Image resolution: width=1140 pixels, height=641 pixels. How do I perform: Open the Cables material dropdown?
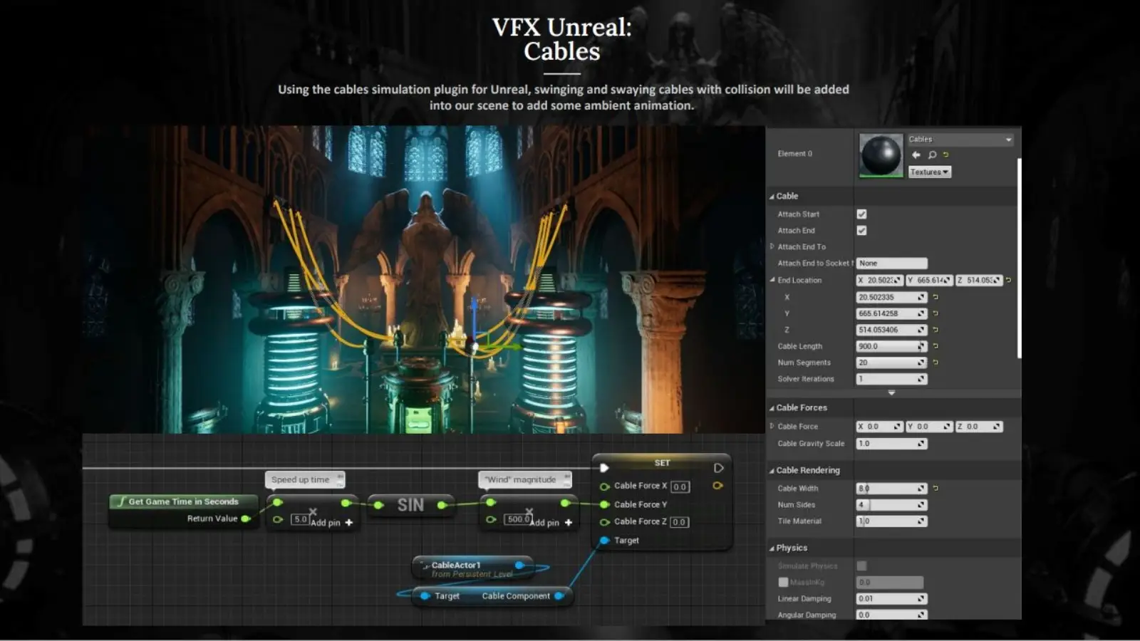point(960,140)
